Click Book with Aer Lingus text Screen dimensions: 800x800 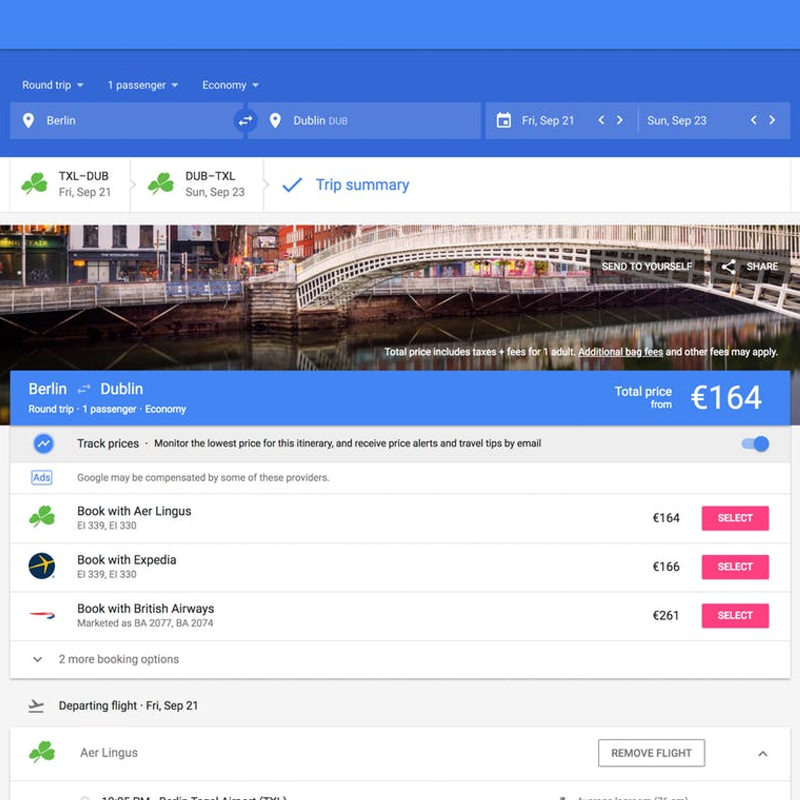tap(134, 511)
